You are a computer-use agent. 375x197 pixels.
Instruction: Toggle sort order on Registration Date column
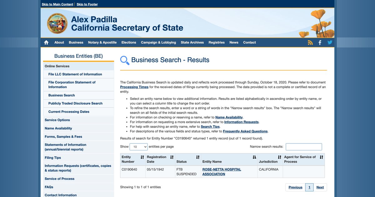[172, 157]
